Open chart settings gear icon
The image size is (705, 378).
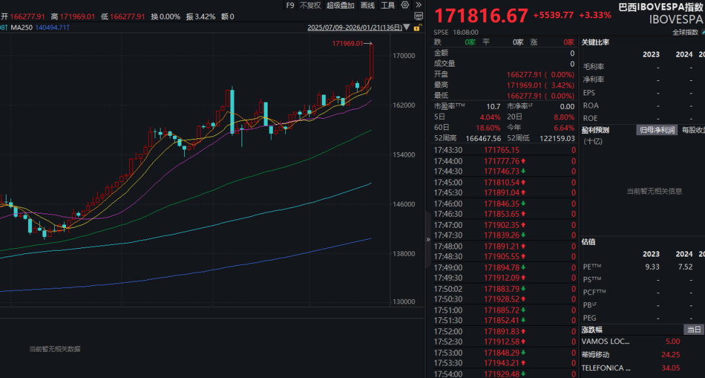(x=405, y=5)
